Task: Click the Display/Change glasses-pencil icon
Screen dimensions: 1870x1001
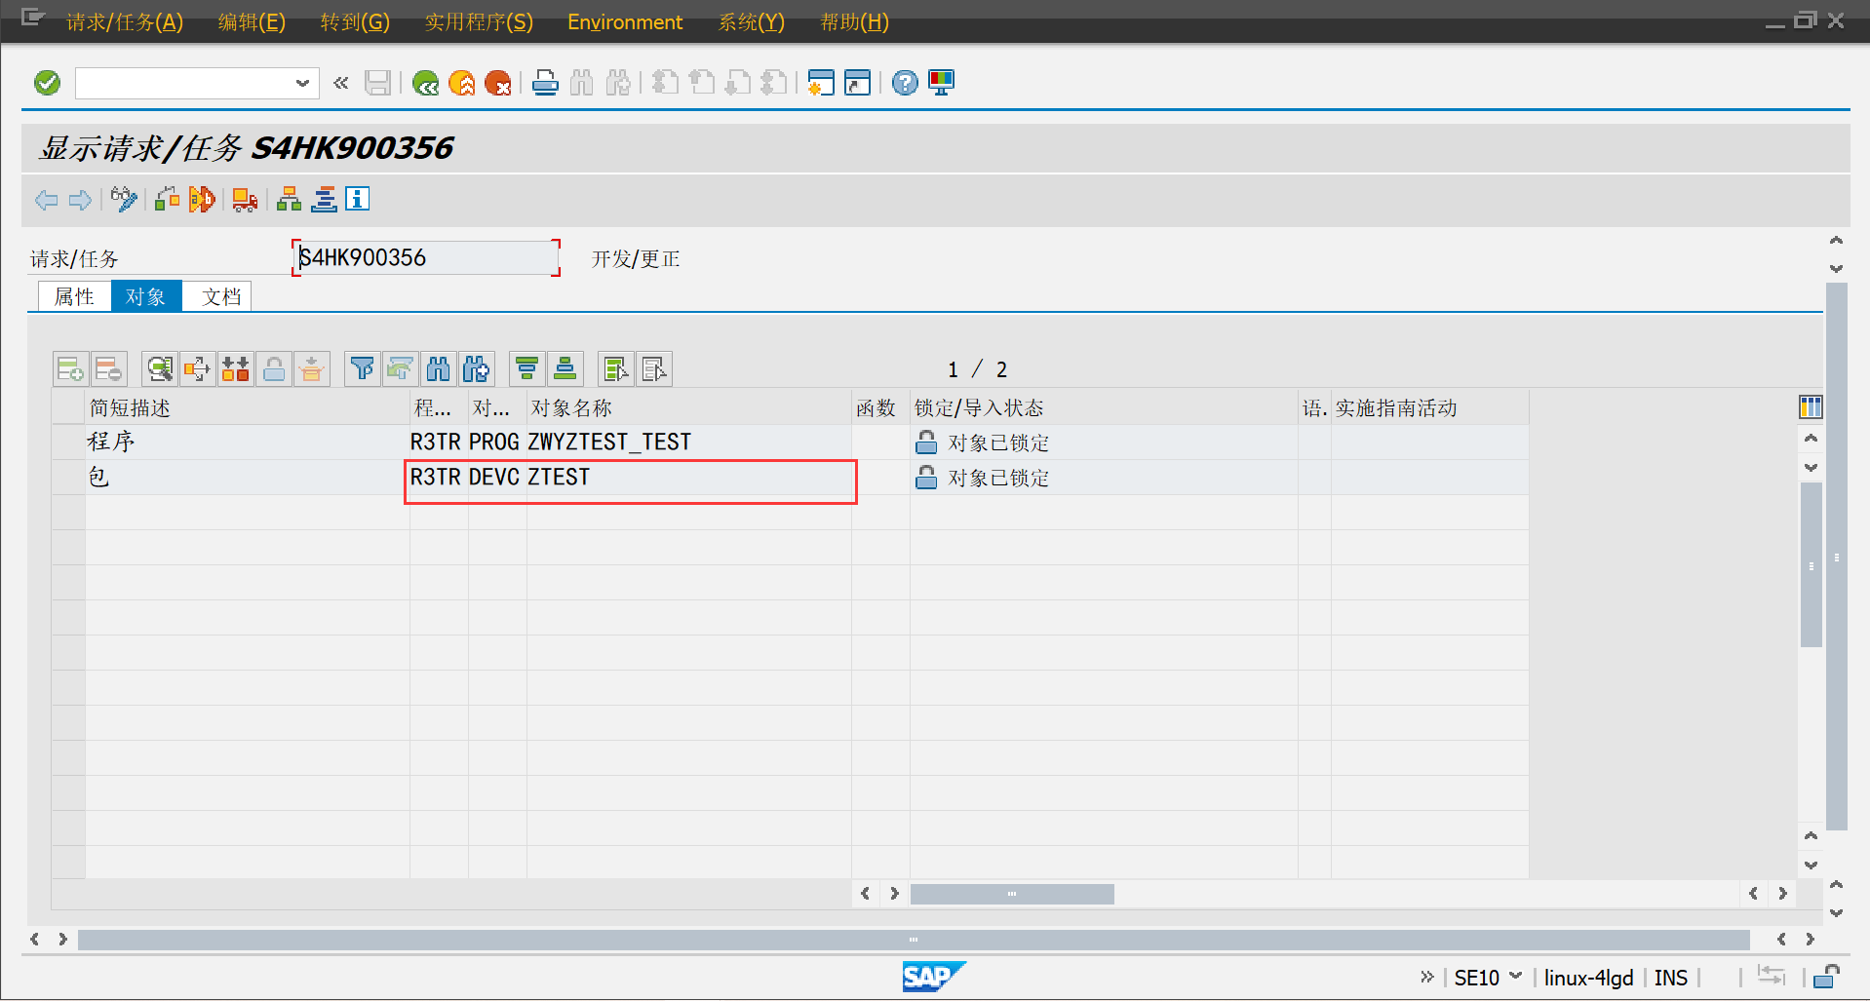Action: click(124, 200)
